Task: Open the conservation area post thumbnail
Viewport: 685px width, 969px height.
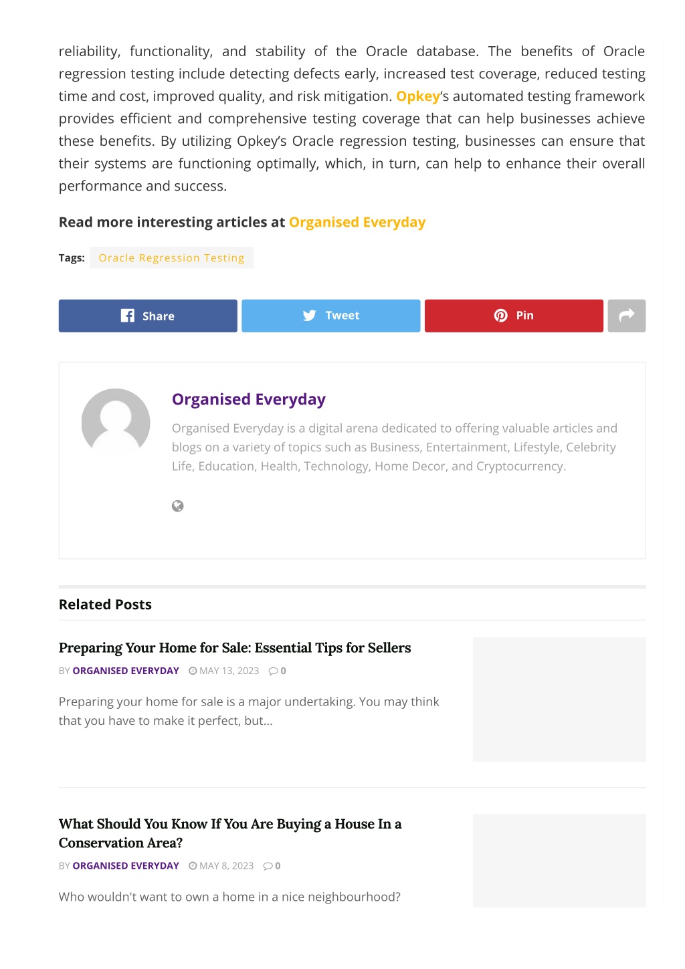Action: tap(559, 861)
